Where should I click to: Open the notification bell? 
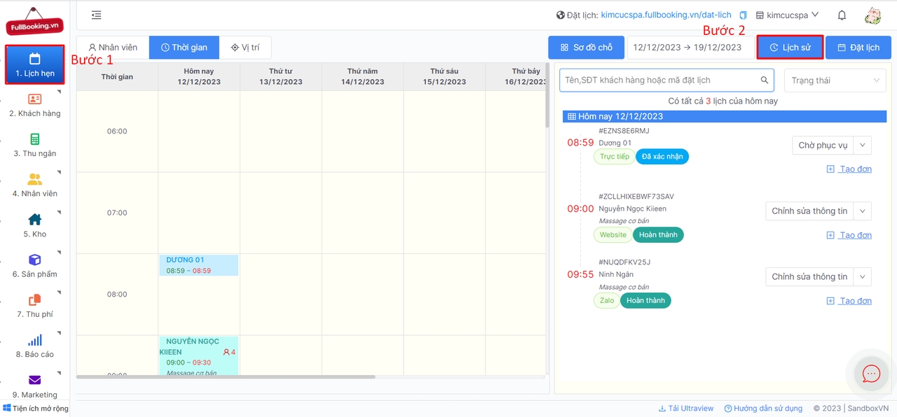(842, 15)
